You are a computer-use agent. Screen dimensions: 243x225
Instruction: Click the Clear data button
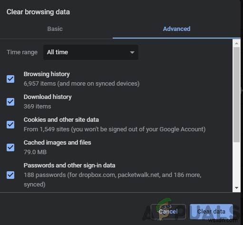coord(211,212)
